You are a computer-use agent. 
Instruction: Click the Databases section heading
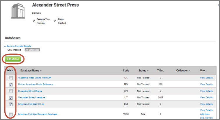pos(13,38)
